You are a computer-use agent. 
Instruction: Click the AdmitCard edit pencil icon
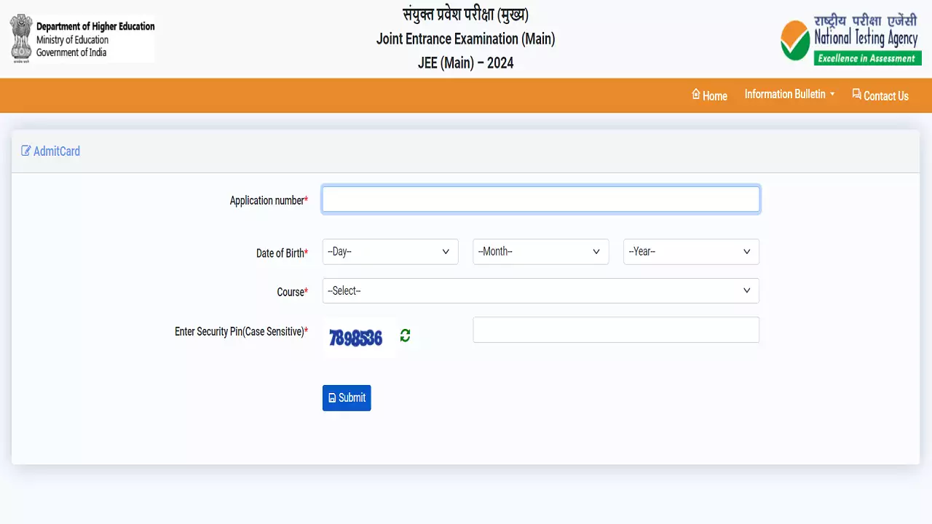click(x=26, y=151)
